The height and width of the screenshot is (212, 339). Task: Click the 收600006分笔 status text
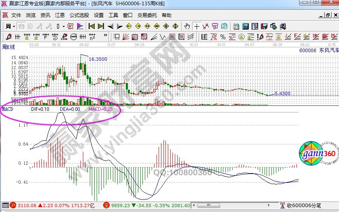304,205
